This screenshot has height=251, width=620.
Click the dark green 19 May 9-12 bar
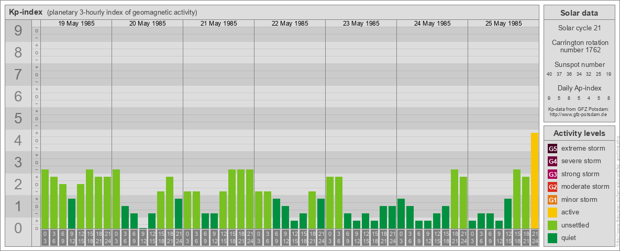[72, 213]
